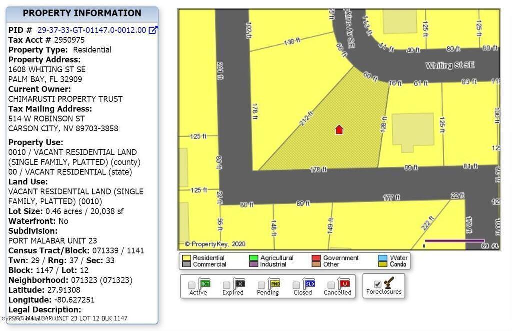Image resolution: width=512 pixels, height=331 pixels.
Task: Click the Water blue legend swatch
Action: [x=383, y=258]
